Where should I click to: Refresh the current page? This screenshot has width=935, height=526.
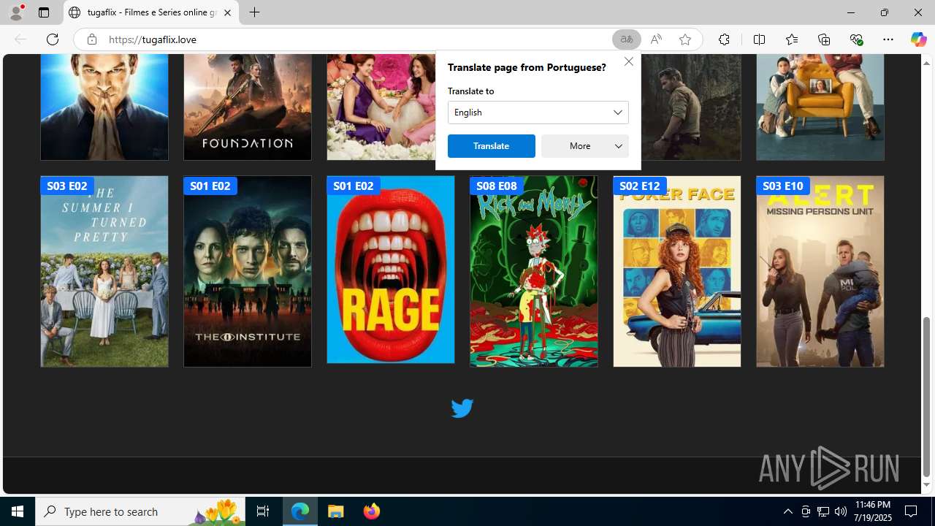pyautogui.click(x=53, y=39)
